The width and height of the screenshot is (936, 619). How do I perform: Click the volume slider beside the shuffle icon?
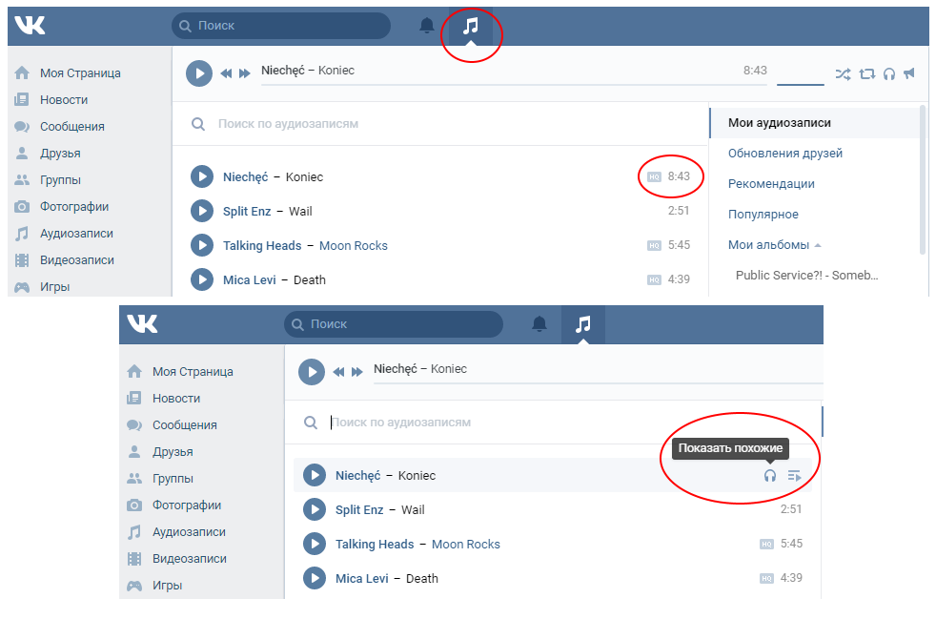pyautogui.click(x=800, y=84)
